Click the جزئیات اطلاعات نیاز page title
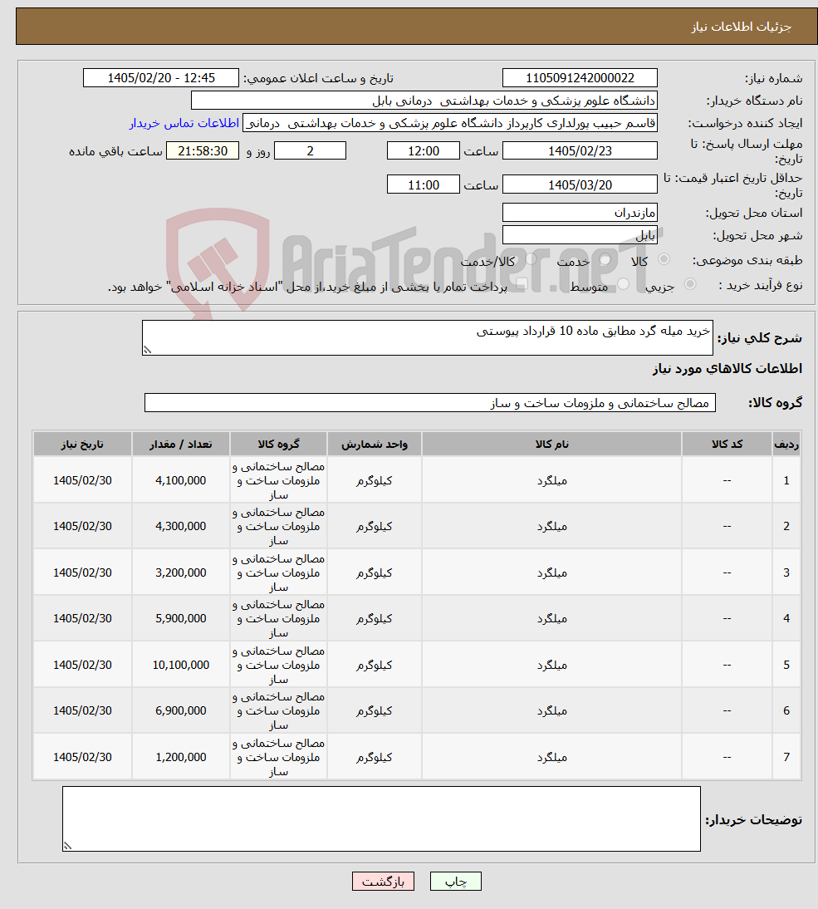Image resolution: width=818 pixels, height=909 pixels. (x=741, y=27)
